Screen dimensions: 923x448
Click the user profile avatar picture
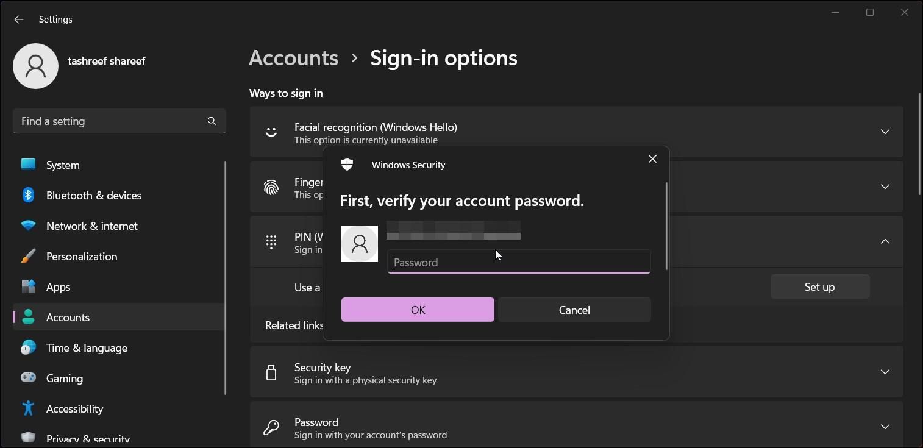[35, 66]
